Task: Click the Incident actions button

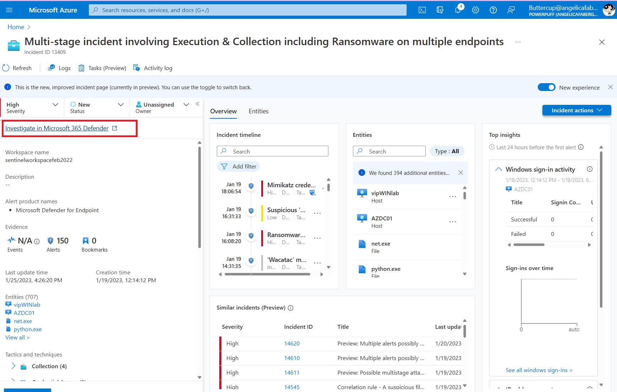Action: pyautogui.click(x=576, y=110)
